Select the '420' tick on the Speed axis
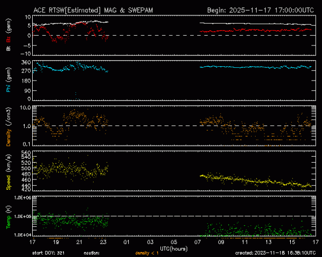The height and width of the screenshot is (257, 322). [26, 189]
